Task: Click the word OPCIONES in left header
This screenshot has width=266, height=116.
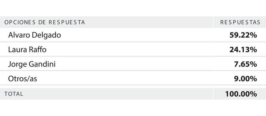Action: point(20,22)
